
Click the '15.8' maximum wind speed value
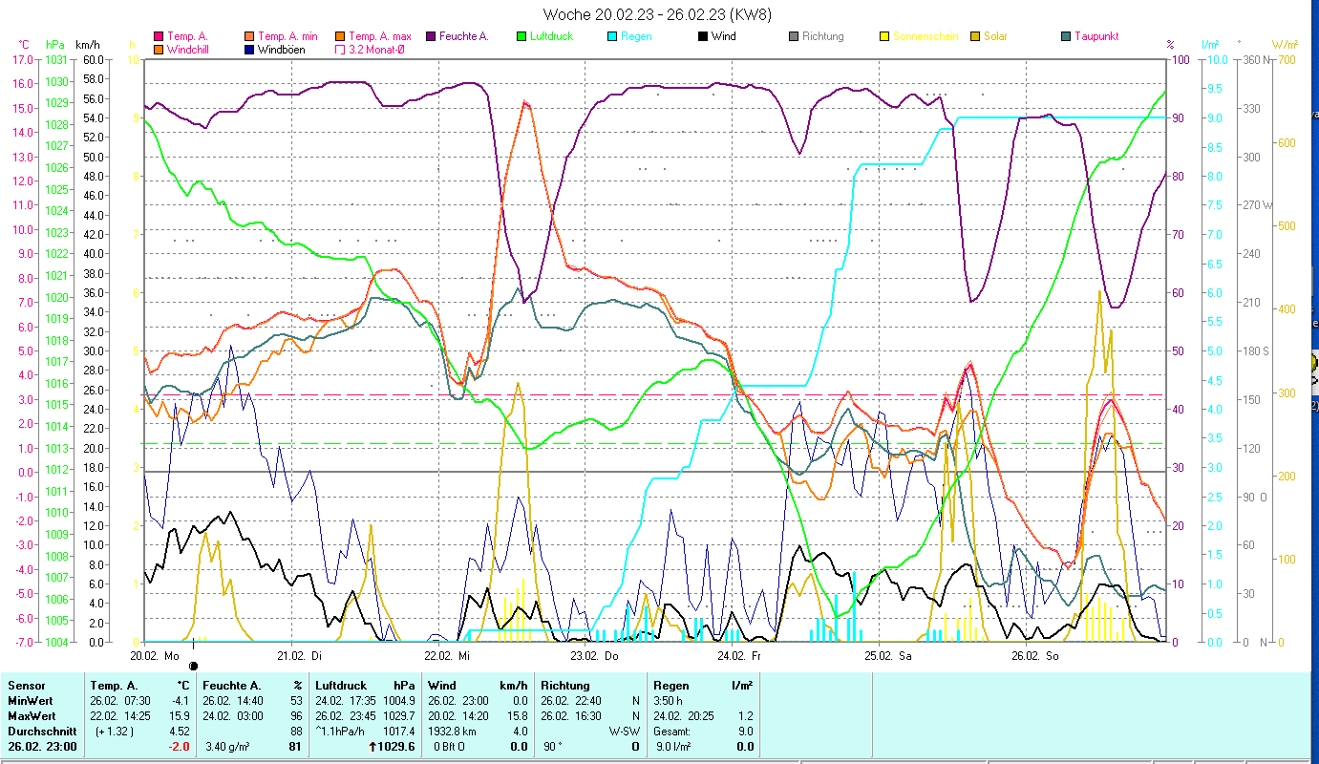point(518,715)
